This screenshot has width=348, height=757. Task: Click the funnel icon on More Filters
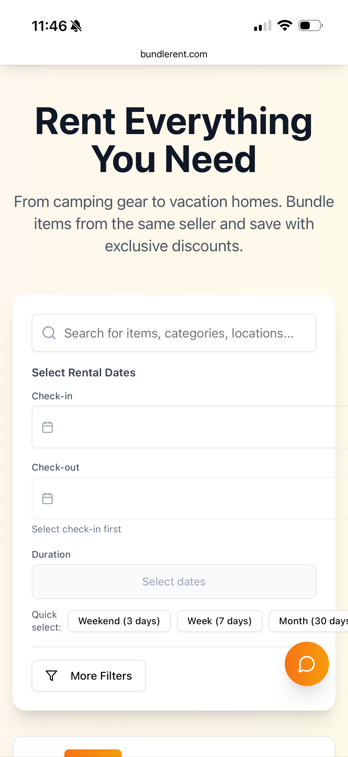[x=51, y=676]
